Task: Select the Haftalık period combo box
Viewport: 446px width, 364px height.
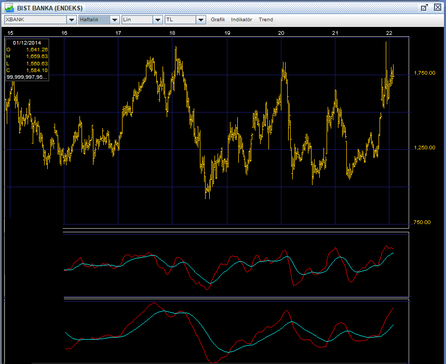Action: coord(94,20)
